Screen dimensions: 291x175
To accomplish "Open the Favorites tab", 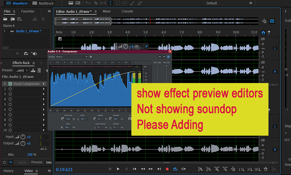I will [28, 11].
